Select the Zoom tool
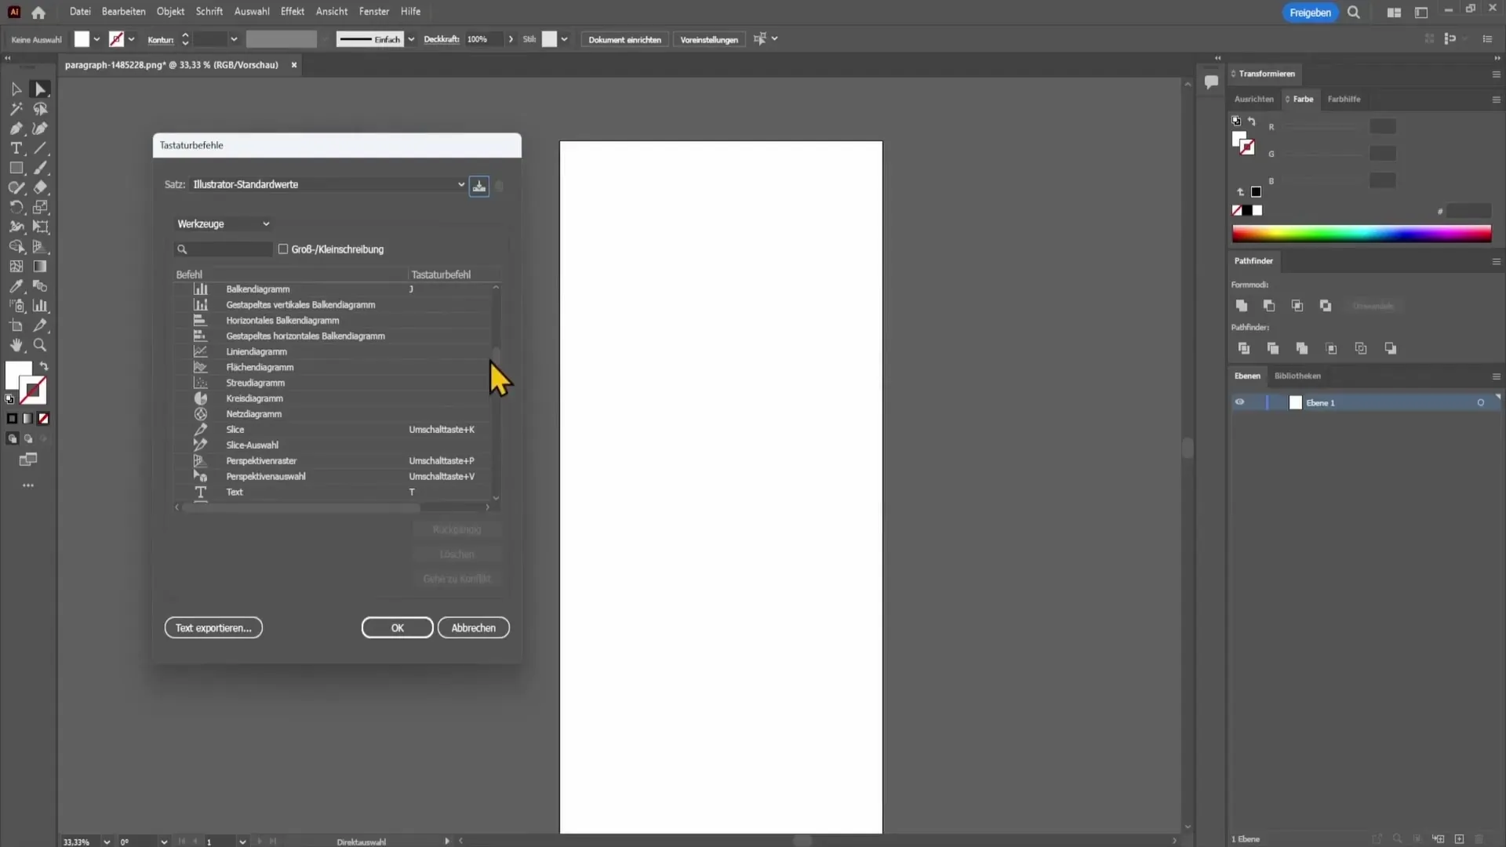Screen dimensions: 1506x847 pos(40,345)
